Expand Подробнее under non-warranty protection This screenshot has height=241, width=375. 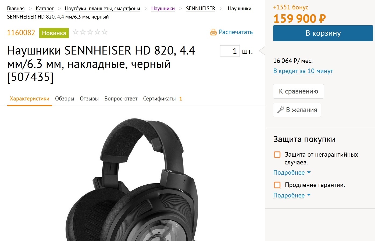(292, 172)
